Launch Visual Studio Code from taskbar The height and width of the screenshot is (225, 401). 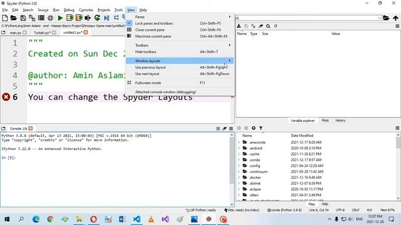[137, 219]
